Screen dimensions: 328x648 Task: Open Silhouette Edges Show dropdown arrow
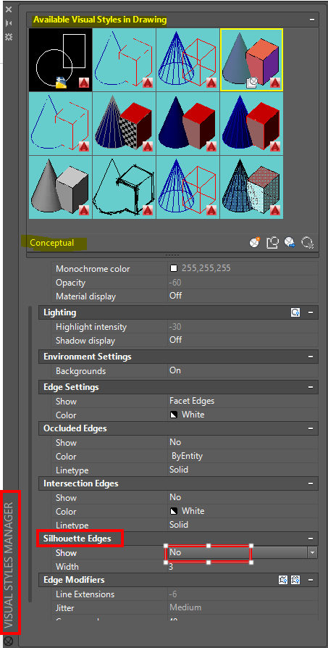click(x=312, y=552)
